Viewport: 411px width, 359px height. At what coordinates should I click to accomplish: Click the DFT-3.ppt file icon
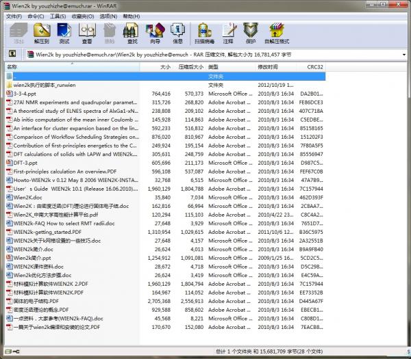click(x=9, y=163)
